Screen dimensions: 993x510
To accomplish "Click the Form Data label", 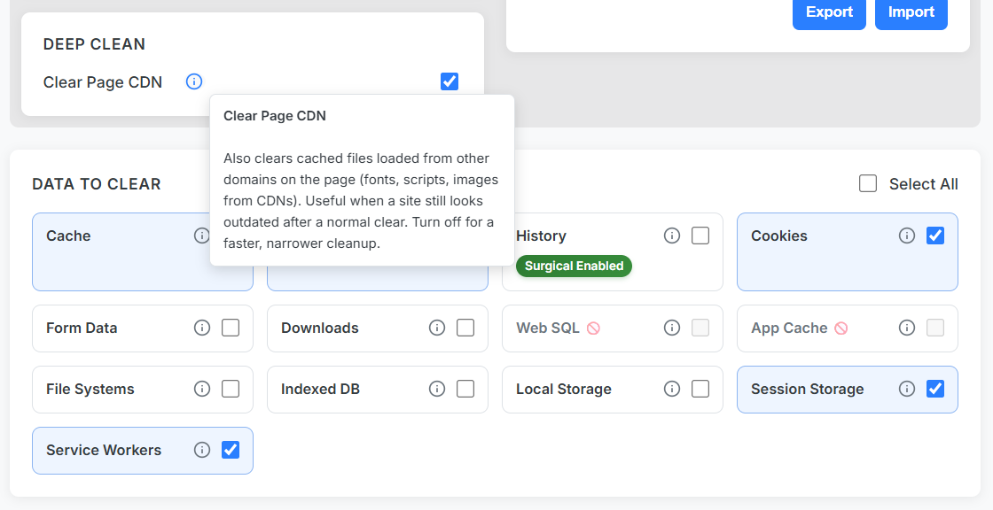I will coord(82,328).
